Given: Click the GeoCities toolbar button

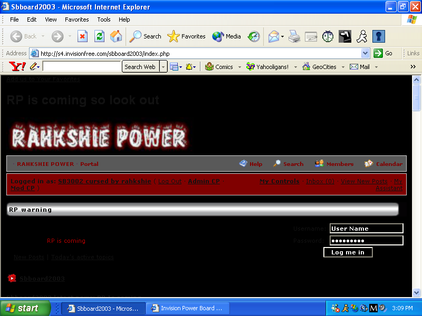Looking at the screenshot, I should [319, 67].
